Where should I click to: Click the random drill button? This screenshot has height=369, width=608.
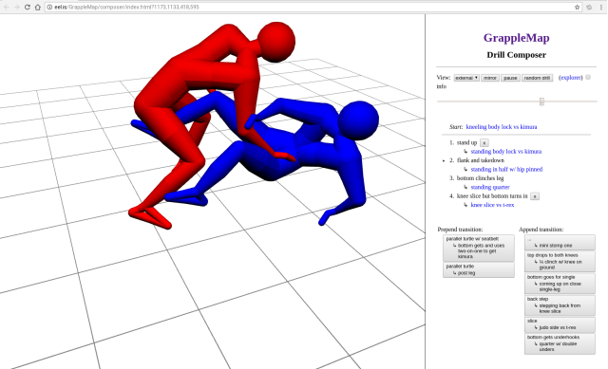[537, 78]
